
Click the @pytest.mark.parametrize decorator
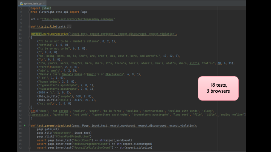(50, 34)
